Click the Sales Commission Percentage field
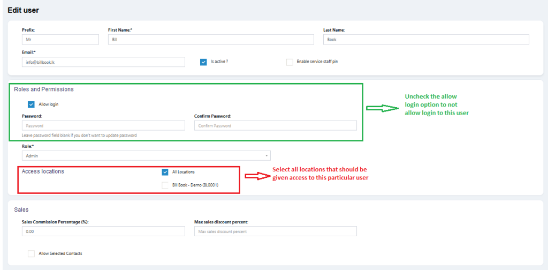Viewport: 548px width, 270px height. point(103,231)
